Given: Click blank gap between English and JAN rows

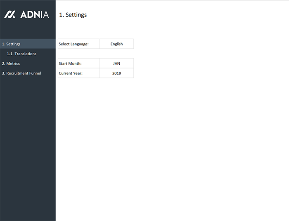Looking at the screenshot, I should coord(95,54).
